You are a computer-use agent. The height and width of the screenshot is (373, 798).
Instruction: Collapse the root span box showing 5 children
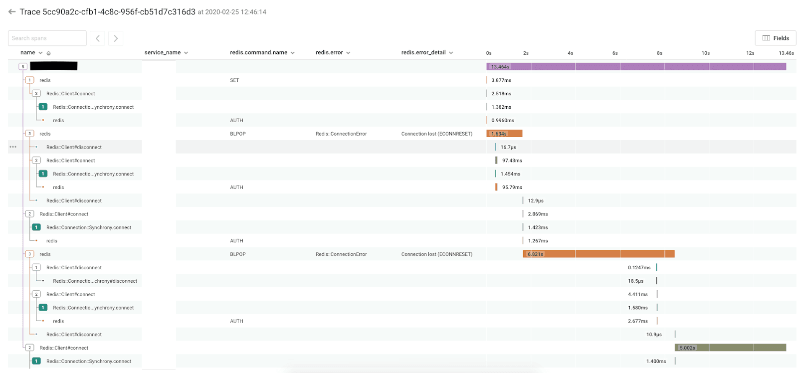[23, 66]
